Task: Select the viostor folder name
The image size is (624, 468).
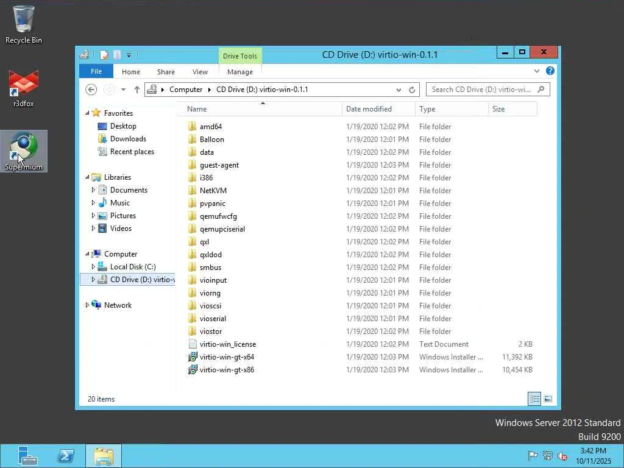Action: (211, 331)
